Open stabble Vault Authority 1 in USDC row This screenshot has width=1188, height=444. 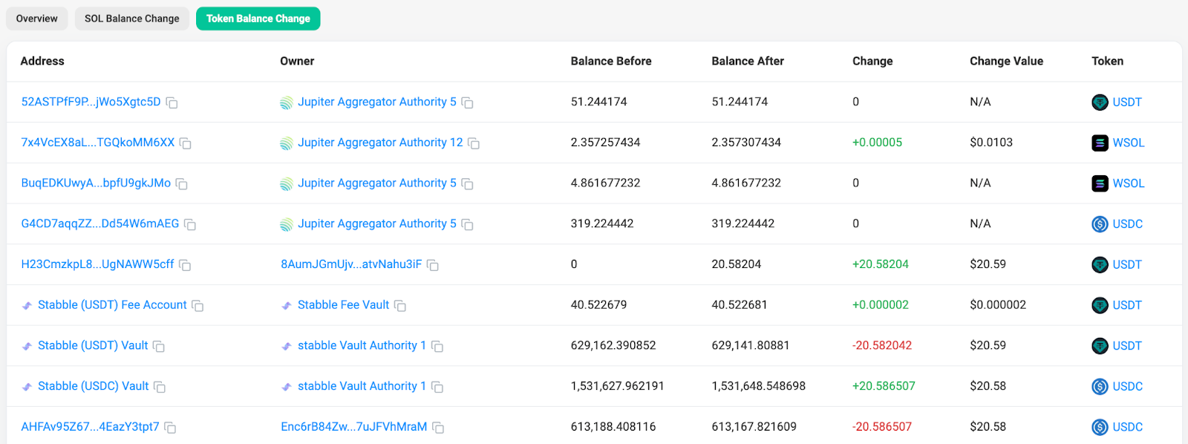point(362,386)
